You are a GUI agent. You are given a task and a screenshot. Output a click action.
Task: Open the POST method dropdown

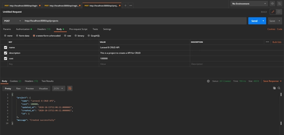[x=12, y=21]
